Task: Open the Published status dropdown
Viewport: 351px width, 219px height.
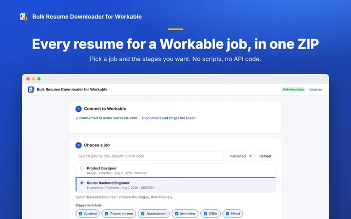Action: click(x=239, y=156)
